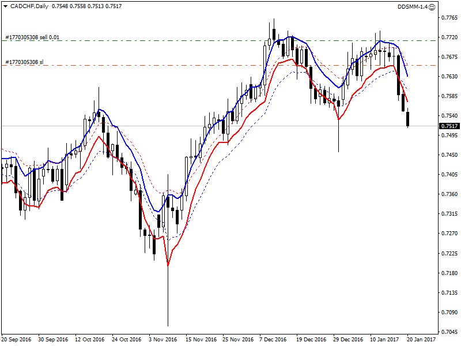Click the 0.7495 price scale label
This screenshot has width=461, height=346.
coord(449,136)
